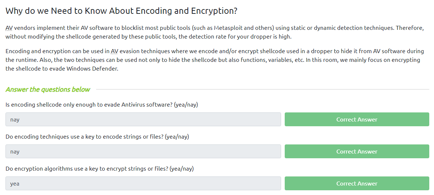
Task: Focus the answer box under the encoding techniques key question
Action: click(143, 151)
